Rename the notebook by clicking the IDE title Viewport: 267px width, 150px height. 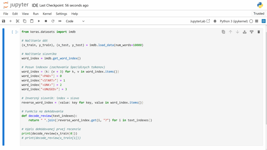click(x=35, y=5)
